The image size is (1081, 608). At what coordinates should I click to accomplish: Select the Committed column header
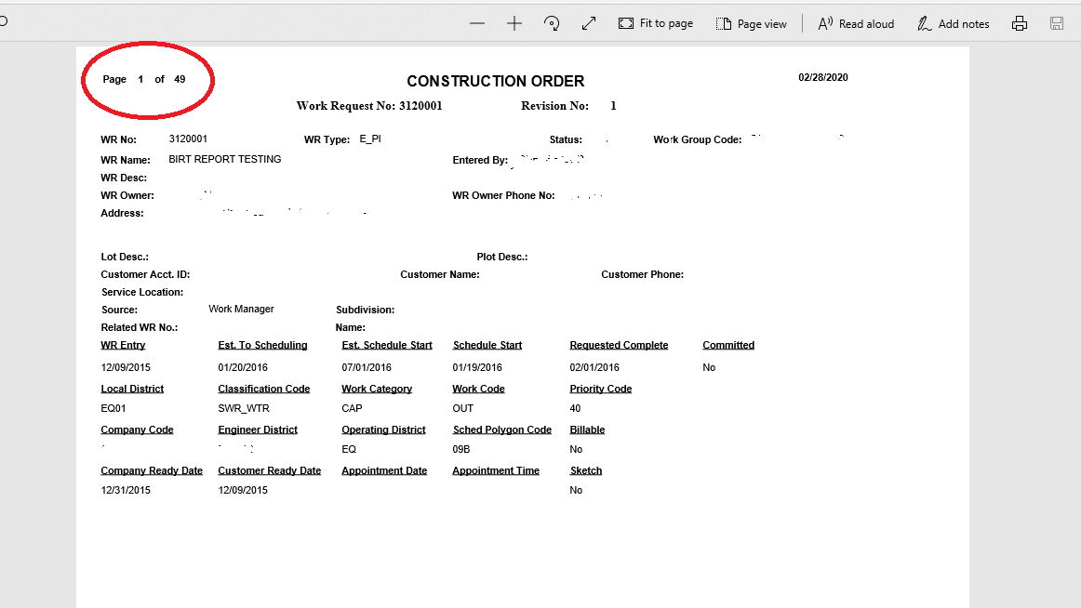[728, 345]
